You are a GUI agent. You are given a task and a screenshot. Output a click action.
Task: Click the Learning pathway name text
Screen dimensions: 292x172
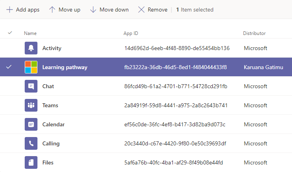click(x=65, y=67)
